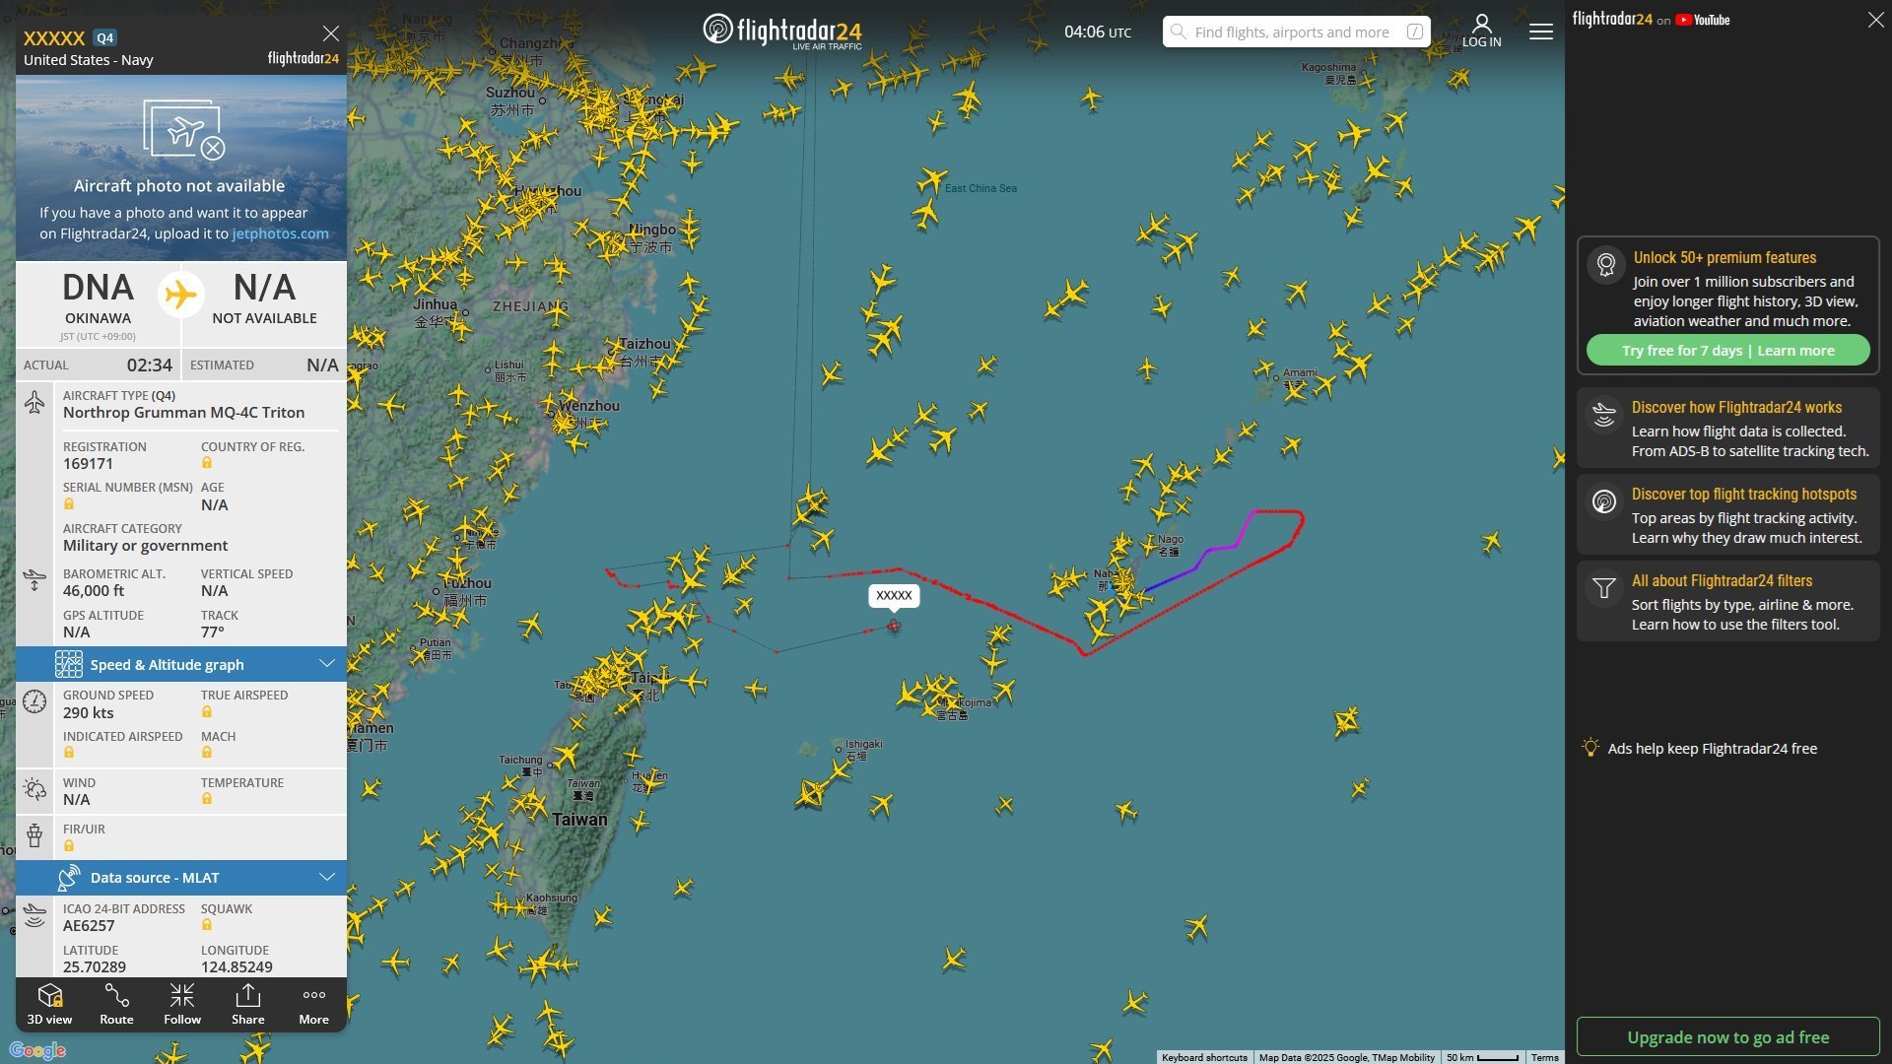Click the locked Country of Reg. icon
Screen dimensions: 1892x1064
click(207, 463)
